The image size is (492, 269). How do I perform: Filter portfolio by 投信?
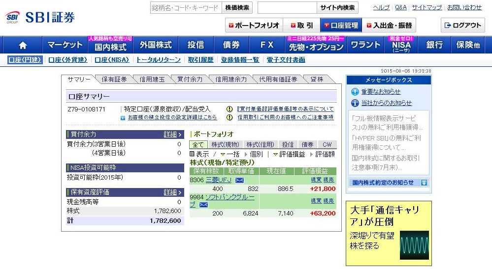(x=288, y=144)
